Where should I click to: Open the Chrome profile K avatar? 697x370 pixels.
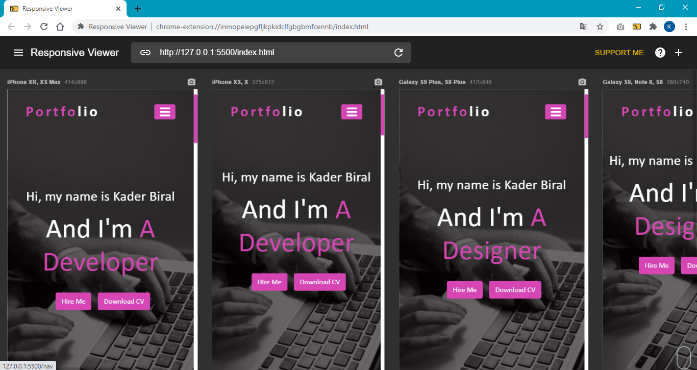tap(669, 27)
